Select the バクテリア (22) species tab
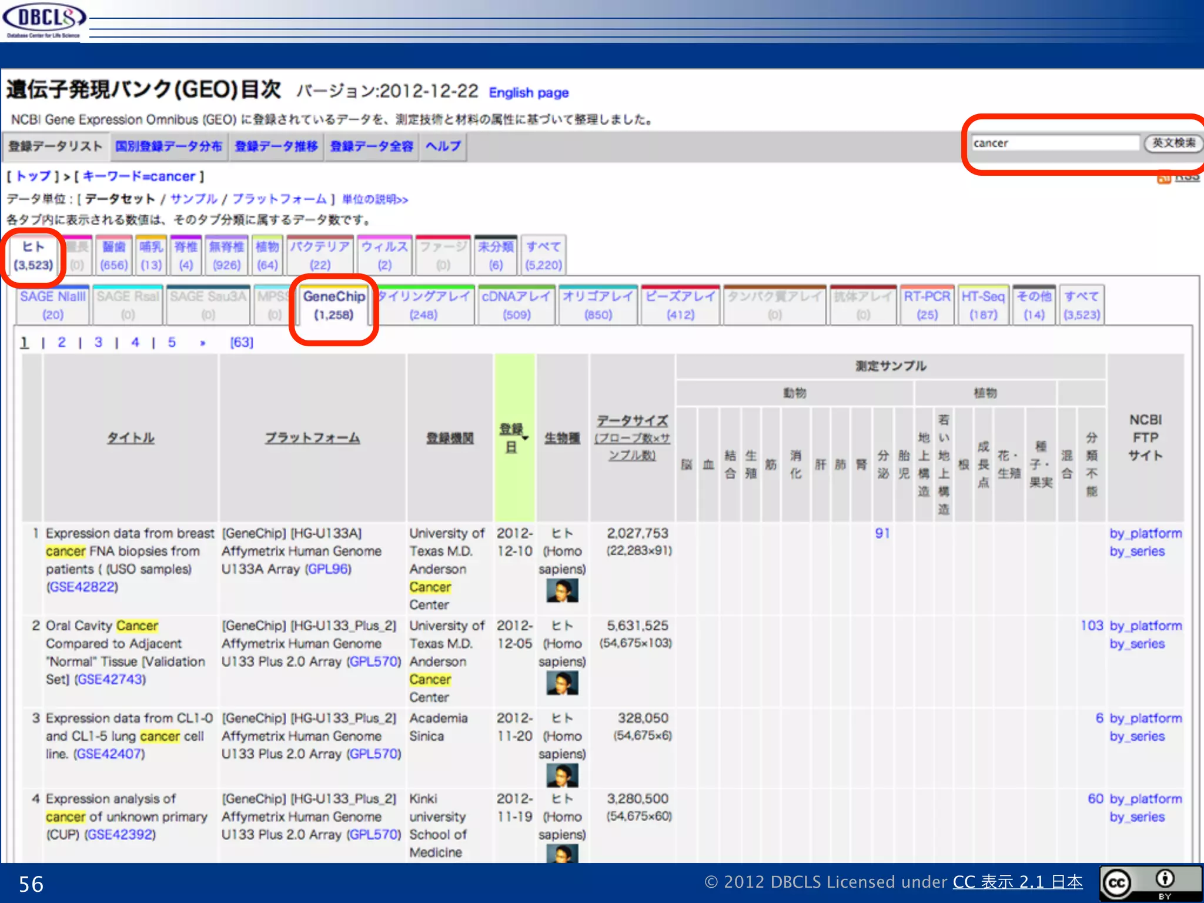 (x=320, y=256)
